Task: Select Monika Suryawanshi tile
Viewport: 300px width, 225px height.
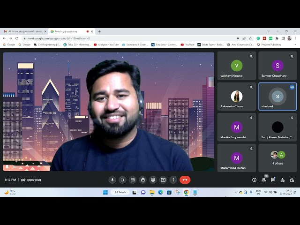Action: point(237,127)
